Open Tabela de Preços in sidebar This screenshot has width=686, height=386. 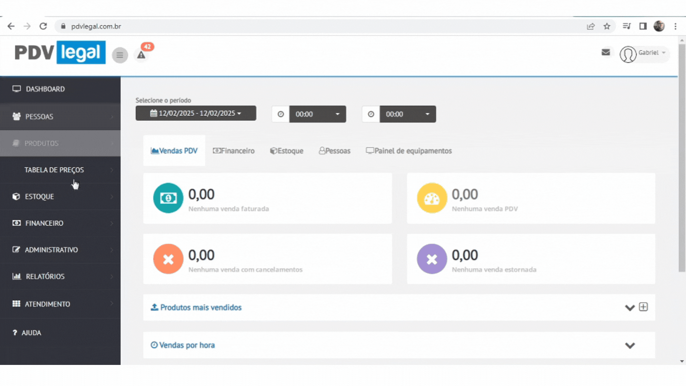(54, 170)
